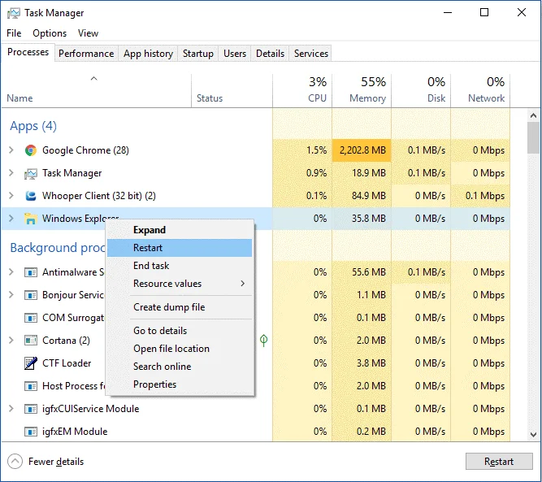The image size is (542, 482).
Task: Expand the Windows Explorer process row
Action: click(11, 218)
